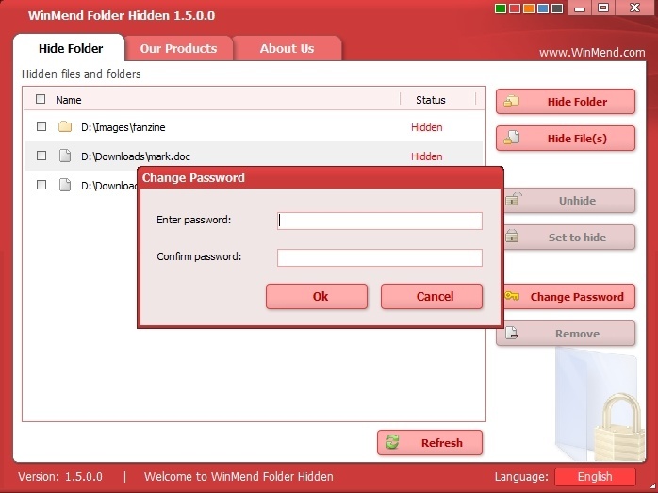The width and height of the screenshot is (658, 493).
Task: Click the Change Password dialog title bar
Action: (x=321, y=177)
